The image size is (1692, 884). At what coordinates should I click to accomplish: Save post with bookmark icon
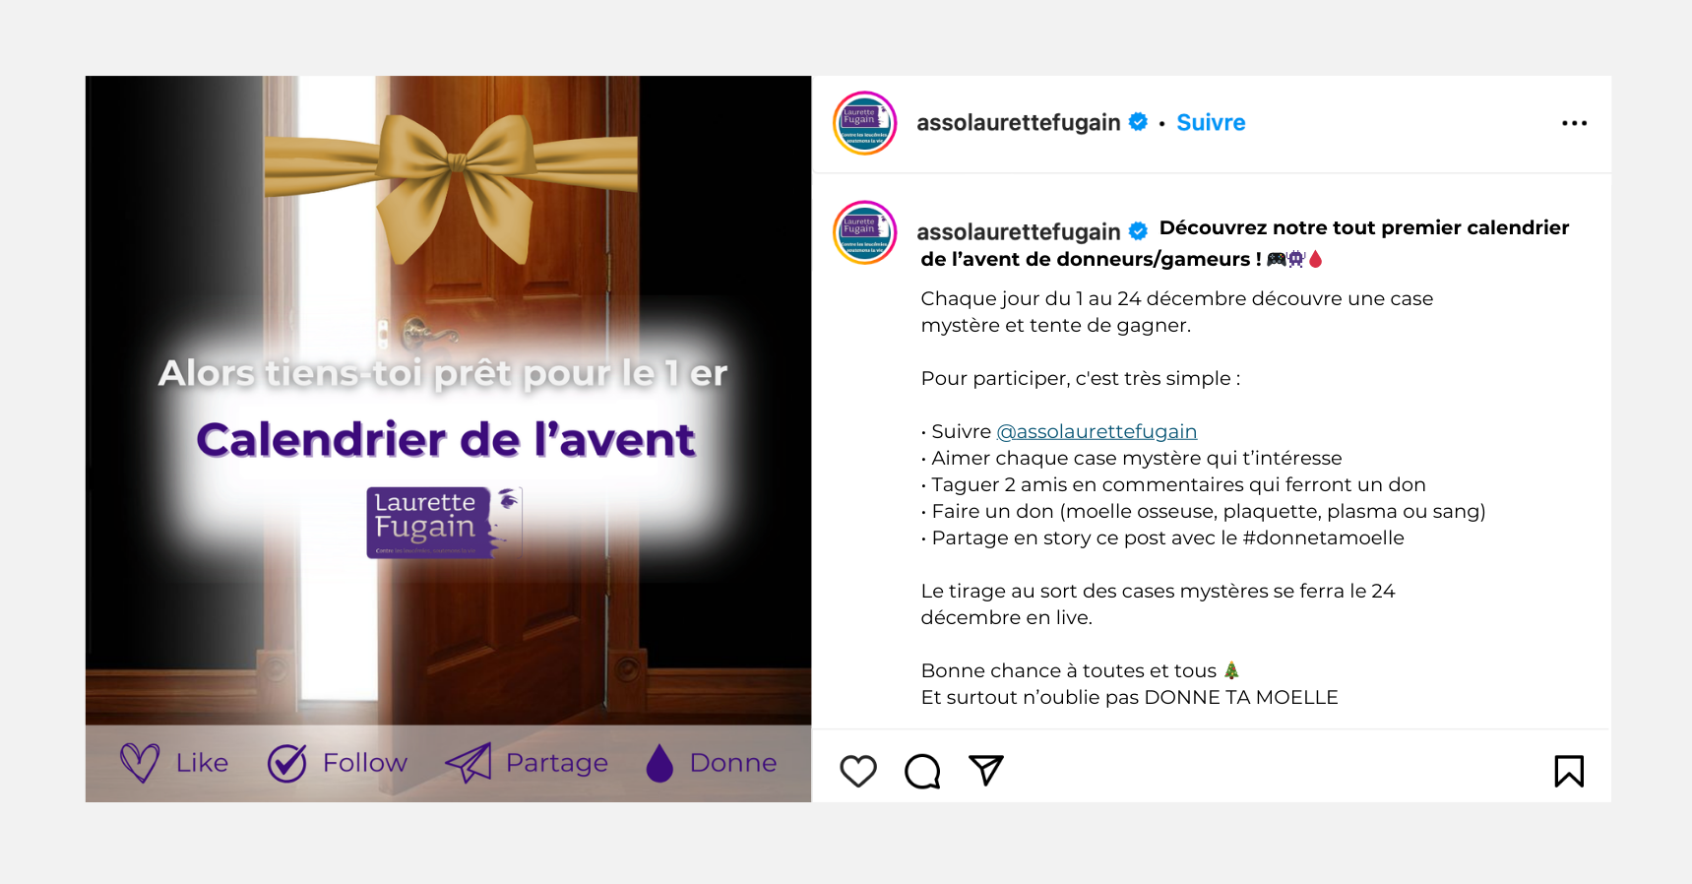pos(1569,771)
